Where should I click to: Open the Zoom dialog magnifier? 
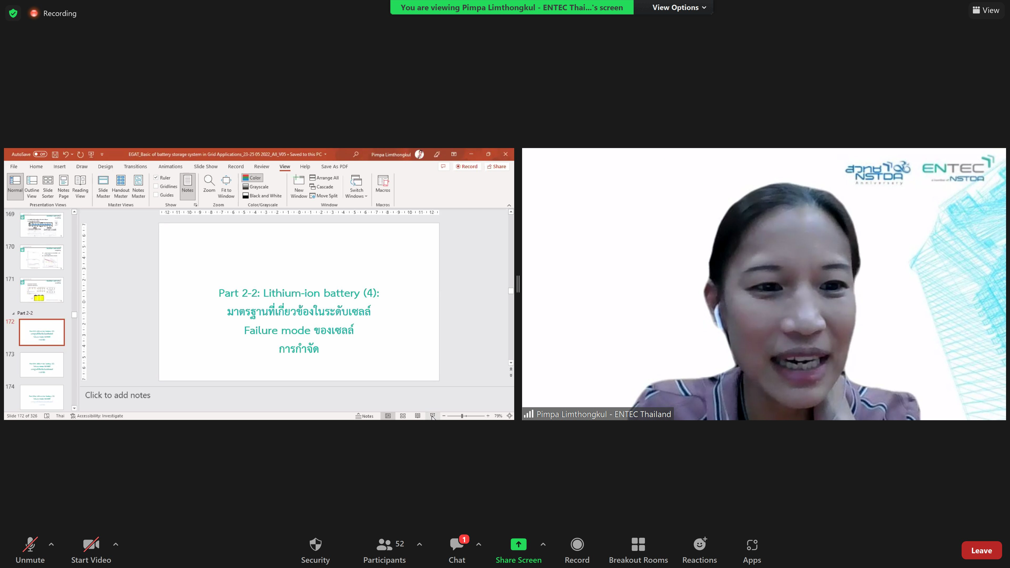coord(209,184)
